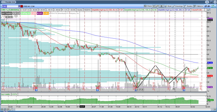Image resolution: width=217 pixels, height=112 pixels.
Task: Click the chart tools scissors icon
Action: click(x=154, y=6)
